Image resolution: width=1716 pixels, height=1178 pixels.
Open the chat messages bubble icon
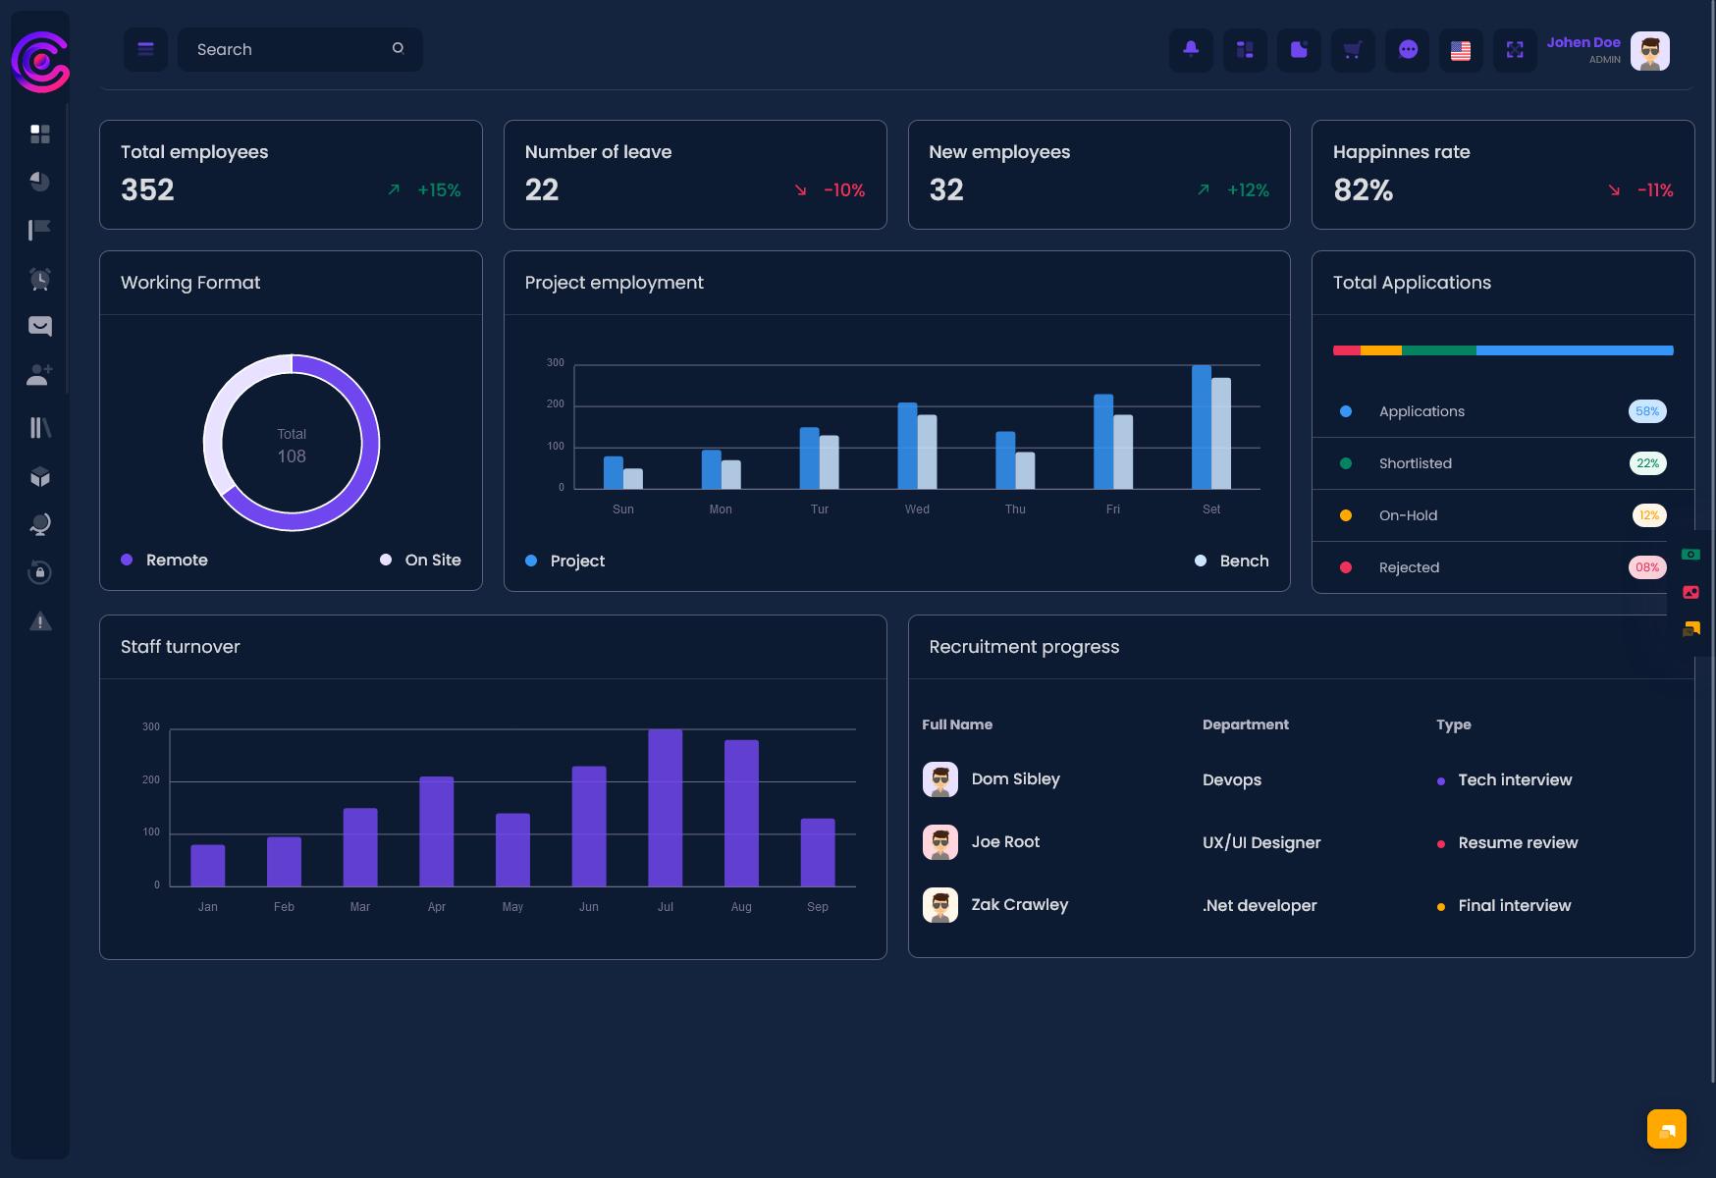[1407, 49]
